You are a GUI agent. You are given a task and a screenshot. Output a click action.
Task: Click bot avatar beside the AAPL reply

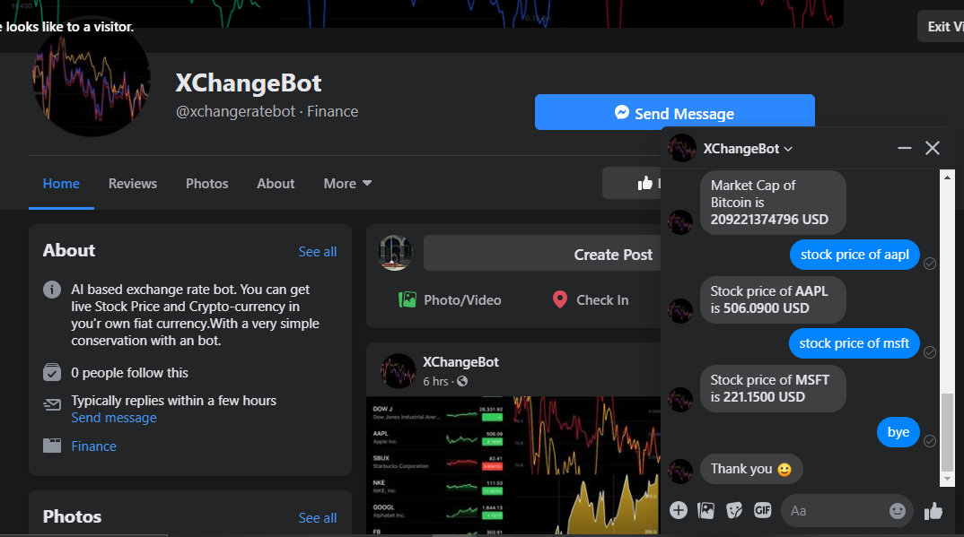(x=680, y=311)
